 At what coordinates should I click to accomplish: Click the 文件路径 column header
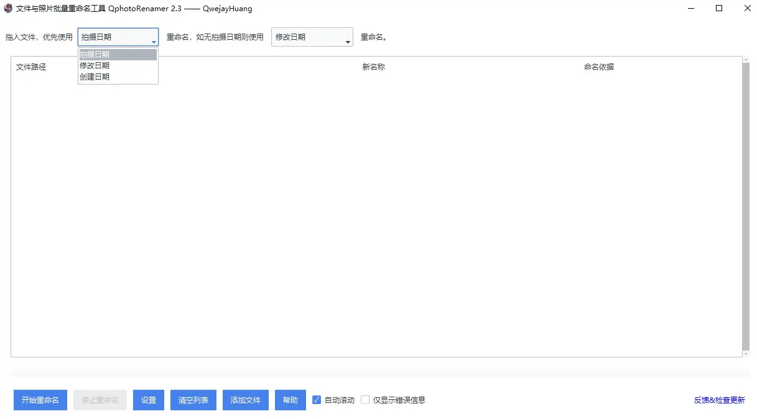click(x=30, y=67)
